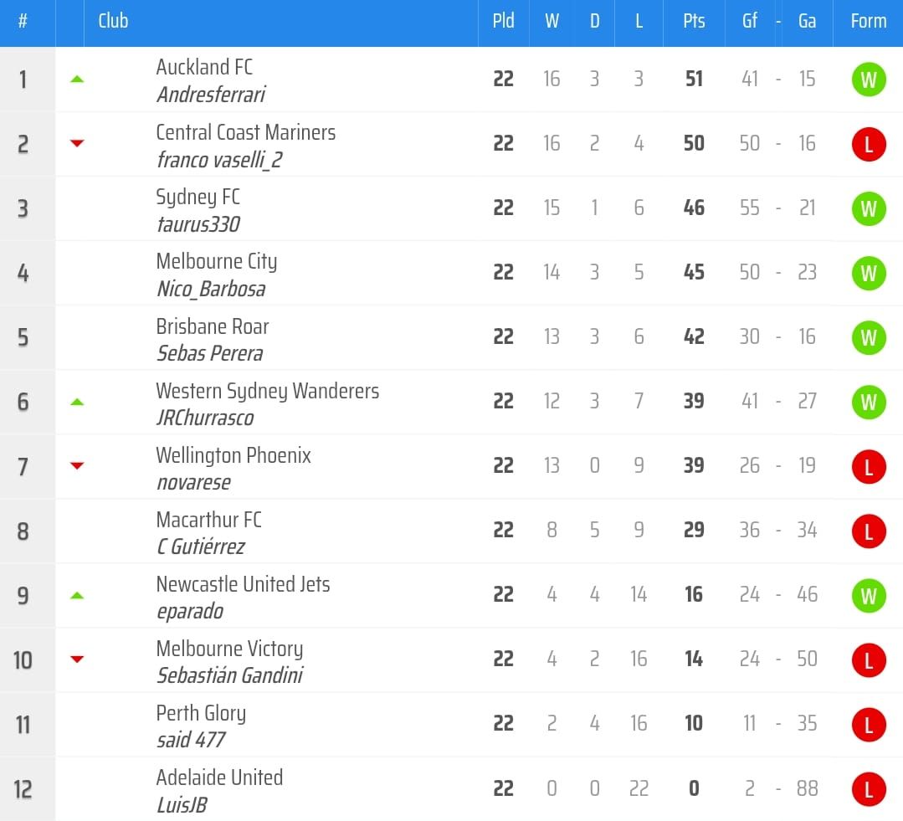Screen dimensions: 903x821
Task: Click the W column header
Action: point(552,22)
